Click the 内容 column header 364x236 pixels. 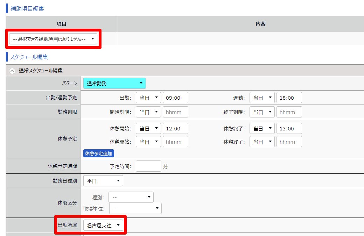tap(260, 24)
